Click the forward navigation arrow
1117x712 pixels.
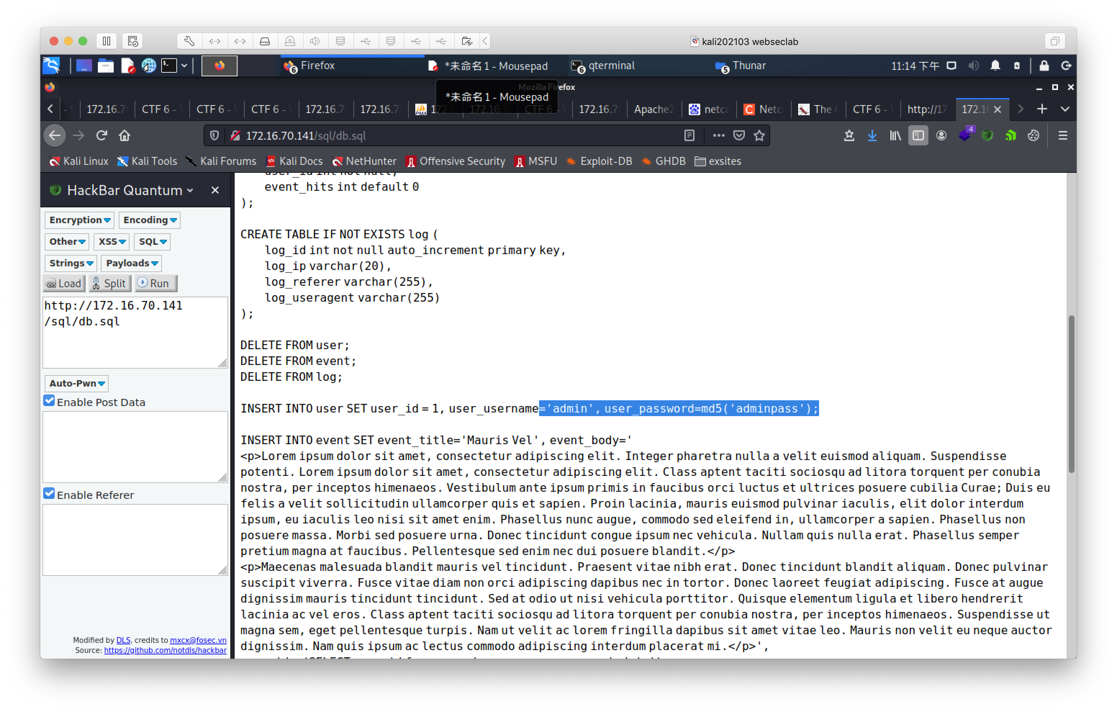pos(78,136)
